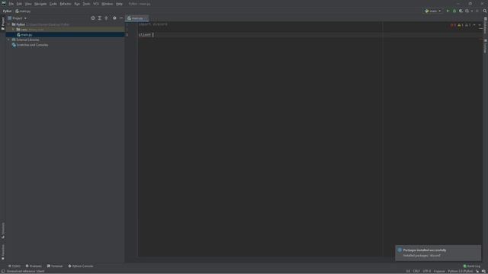488x274 pixels.
Task: Toggle the SciView tool window on right stripe
Action: 485,46
